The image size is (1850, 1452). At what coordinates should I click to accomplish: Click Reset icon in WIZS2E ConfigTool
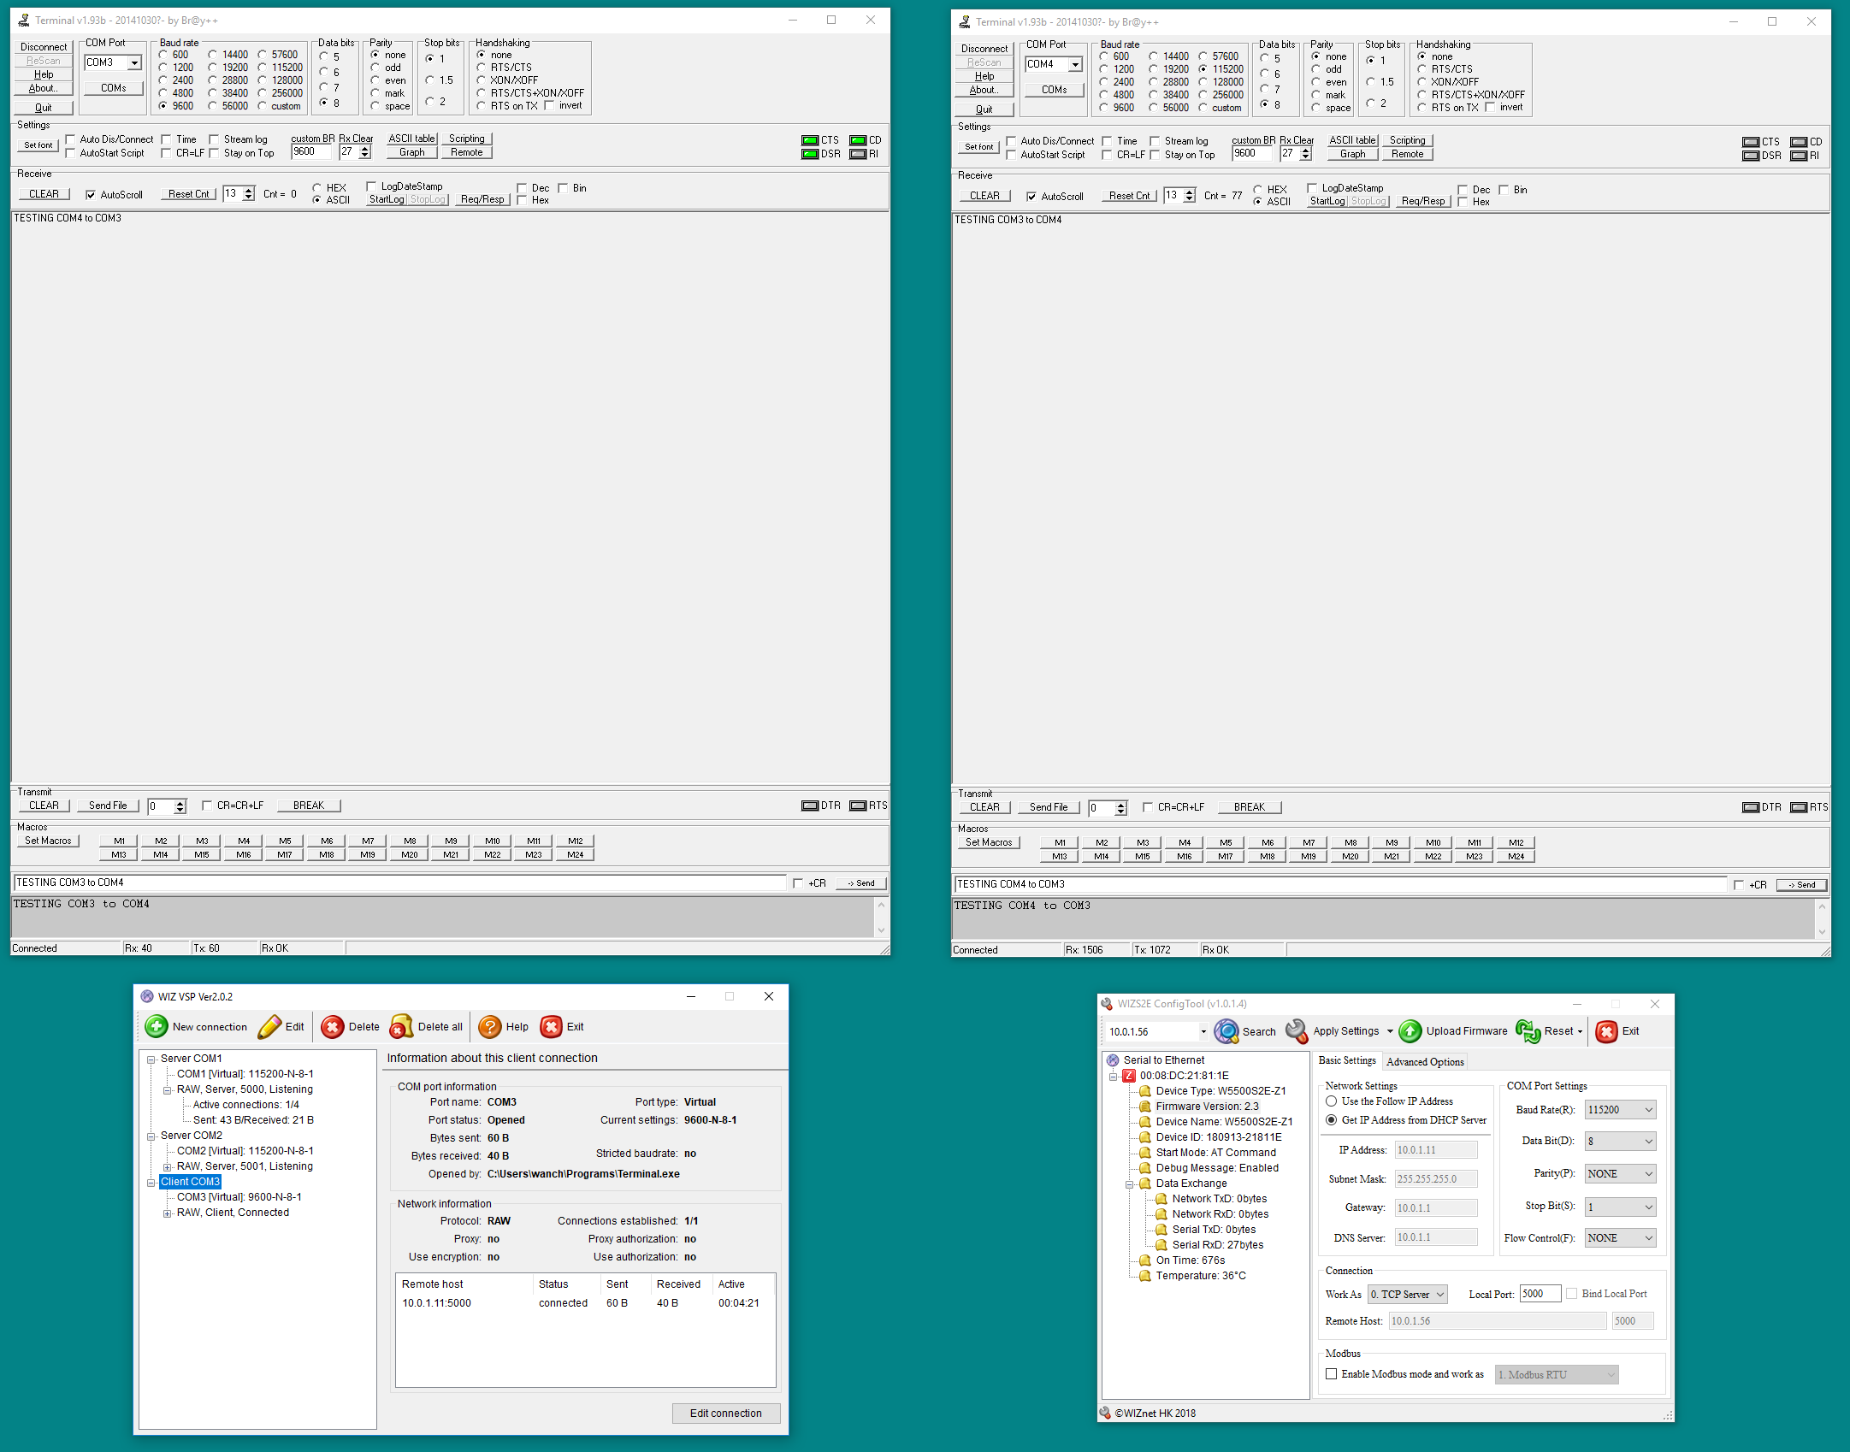pos(1528,1031)
